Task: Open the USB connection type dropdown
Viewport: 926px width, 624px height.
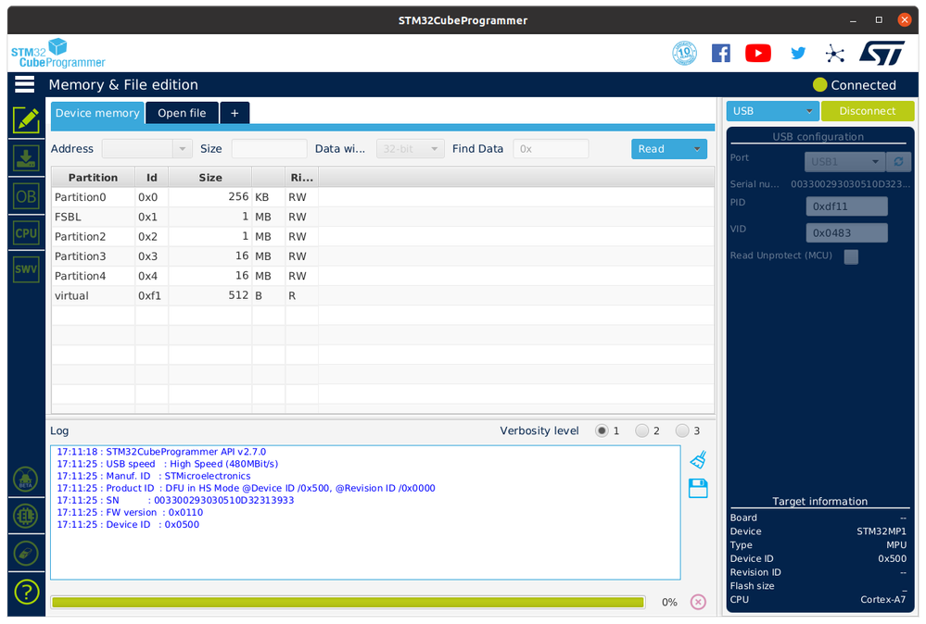Action: 772,111
